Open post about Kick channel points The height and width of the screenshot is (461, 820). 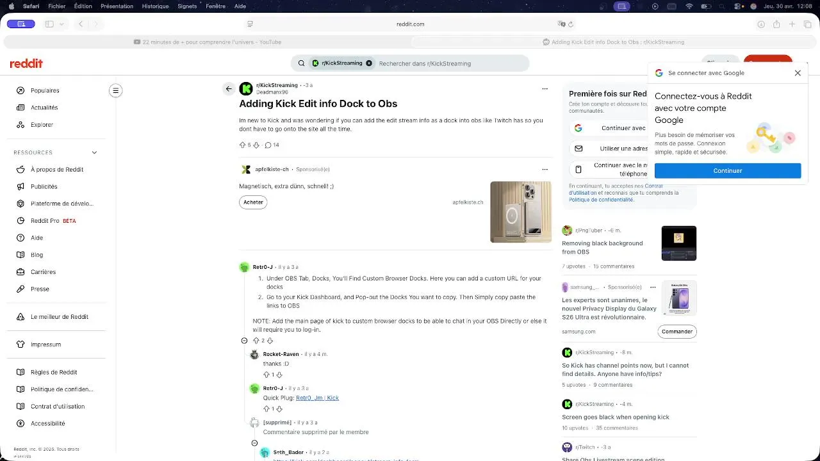click(625, 370)
